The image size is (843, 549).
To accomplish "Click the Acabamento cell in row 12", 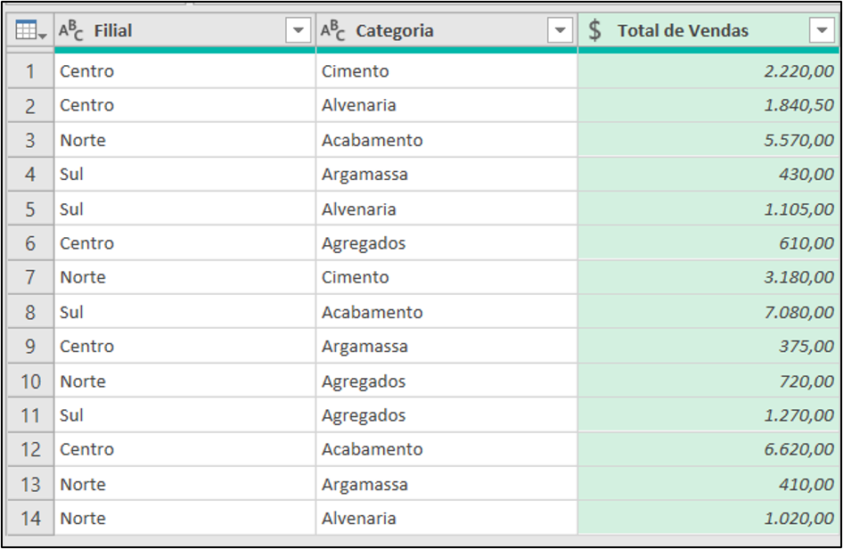I will [446, 449].
